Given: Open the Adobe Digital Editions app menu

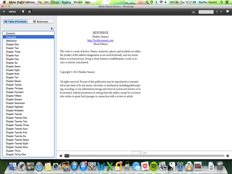Looking at the screenshot, I should click(22, 2).
